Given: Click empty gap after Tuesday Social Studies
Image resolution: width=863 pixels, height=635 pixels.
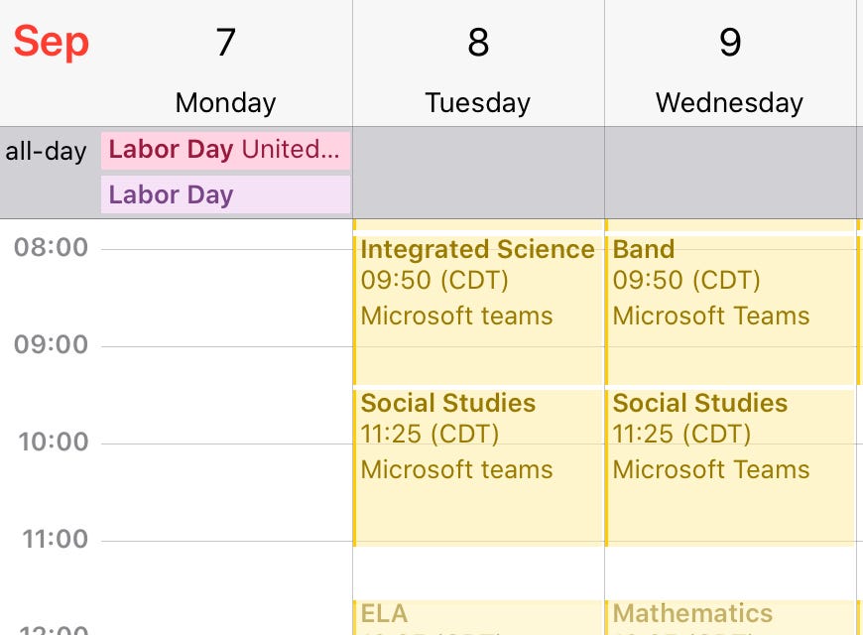Looking at the screenshot, I should 478,572.
